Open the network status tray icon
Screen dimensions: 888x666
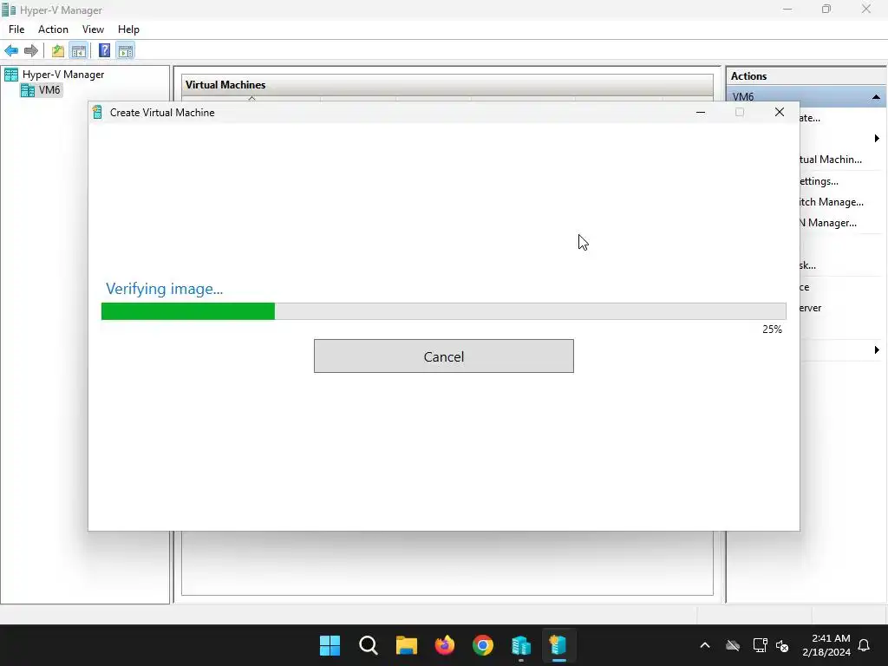[x=760, y=645]
